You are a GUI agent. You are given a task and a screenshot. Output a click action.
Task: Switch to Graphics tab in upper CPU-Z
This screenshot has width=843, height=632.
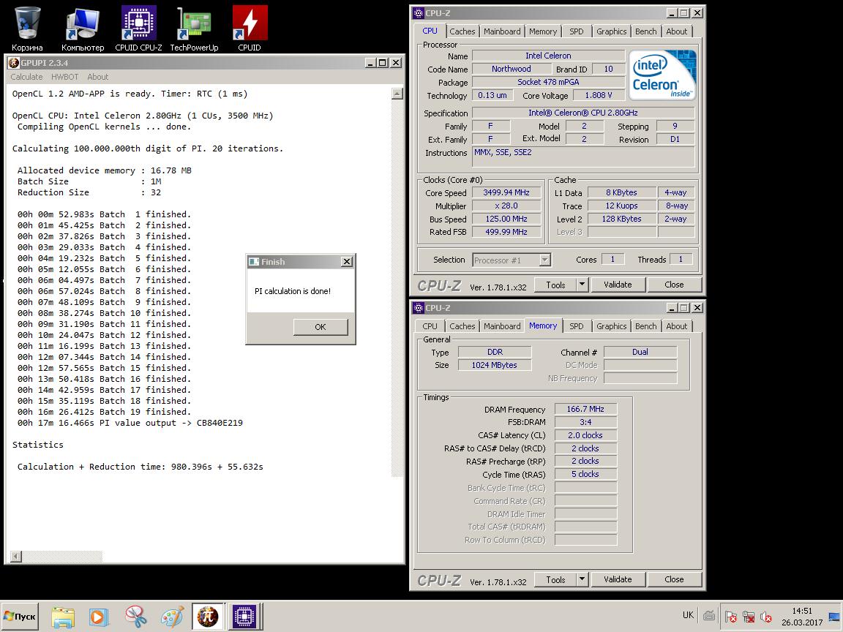click(x=611, y=31)
